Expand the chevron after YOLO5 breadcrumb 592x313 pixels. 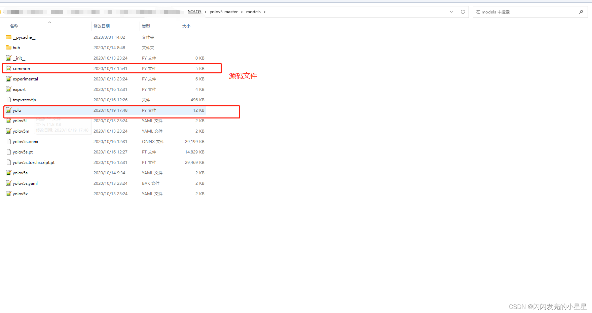click(206, 12)
